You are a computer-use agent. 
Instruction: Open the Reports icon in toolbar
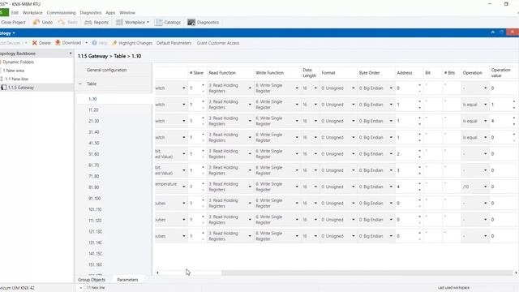coord(88,22)
